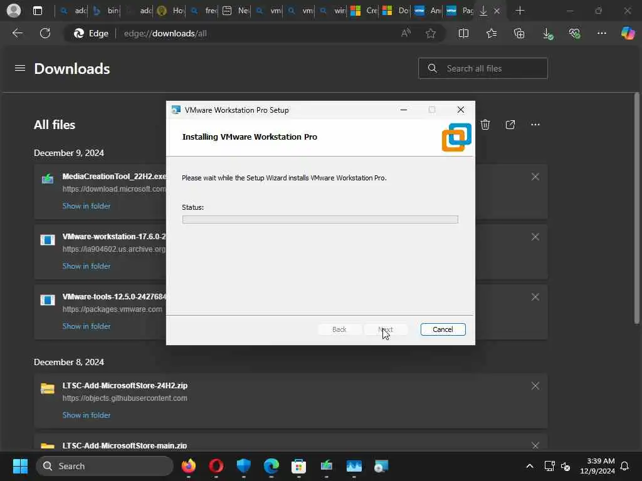This screenshot has height=481, width=642.
Task: Cancel the VMware Workstation Pro installation
Action: point(443,329)
